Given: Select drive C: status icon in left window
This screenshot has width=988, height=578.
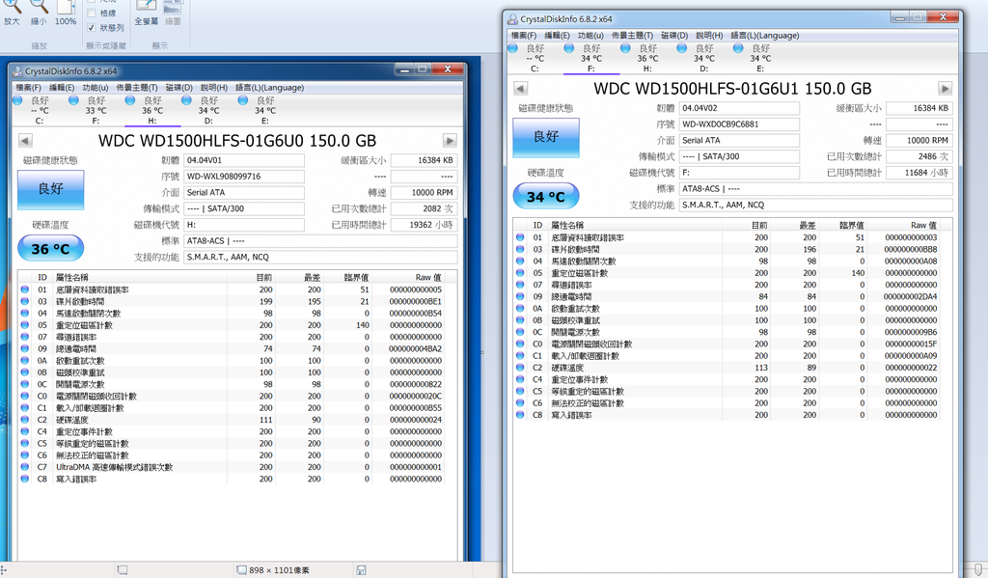Looking at the screenshot, I should (17, 99).
